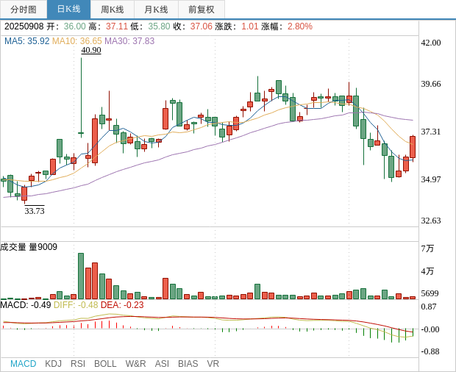
Task: Click the MA10: 36.65 legend text
Action: tap(77, 41)
